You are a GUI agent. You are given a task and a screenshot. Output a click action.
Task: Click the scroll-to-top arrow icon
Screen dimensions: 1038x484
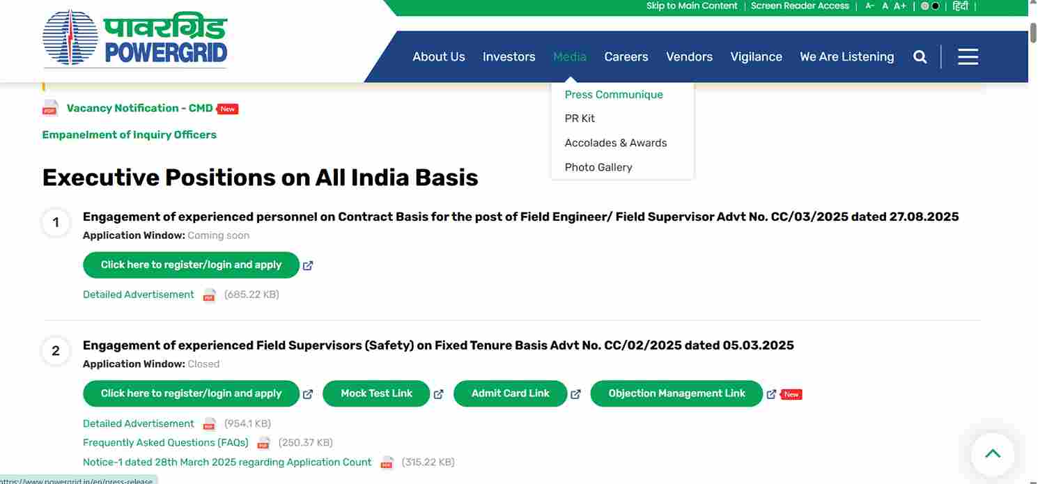(x=992, y=453)
